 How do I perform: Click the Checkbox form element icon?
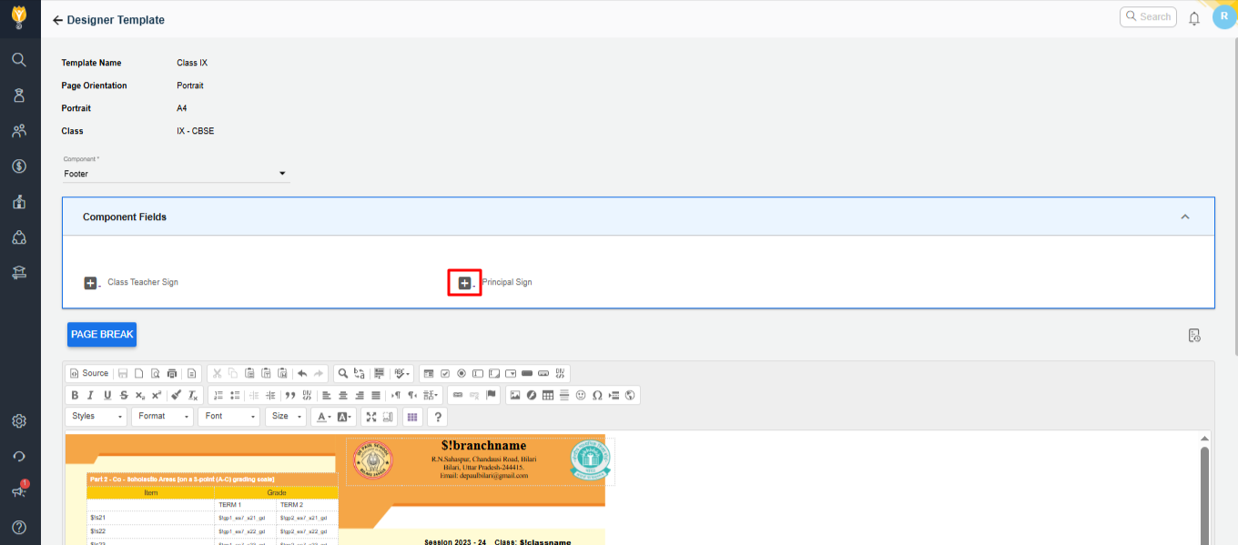445,373
